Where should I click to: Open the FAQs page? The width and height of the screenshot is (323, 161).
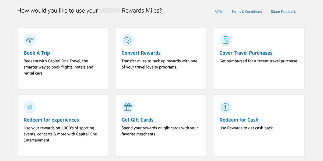[218, 12]
